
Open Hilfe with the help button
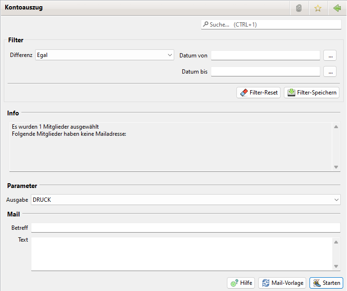click(x=241, y=283)
